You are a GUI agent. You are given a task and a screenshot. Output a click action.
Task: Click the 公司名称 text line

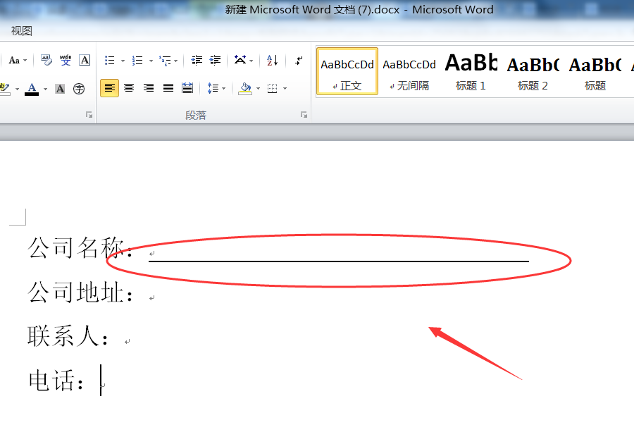(79, 247)
